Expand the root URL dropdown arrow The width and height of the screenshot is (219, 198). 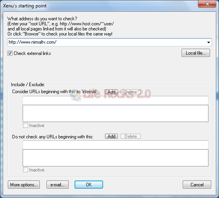pos(208,42)
